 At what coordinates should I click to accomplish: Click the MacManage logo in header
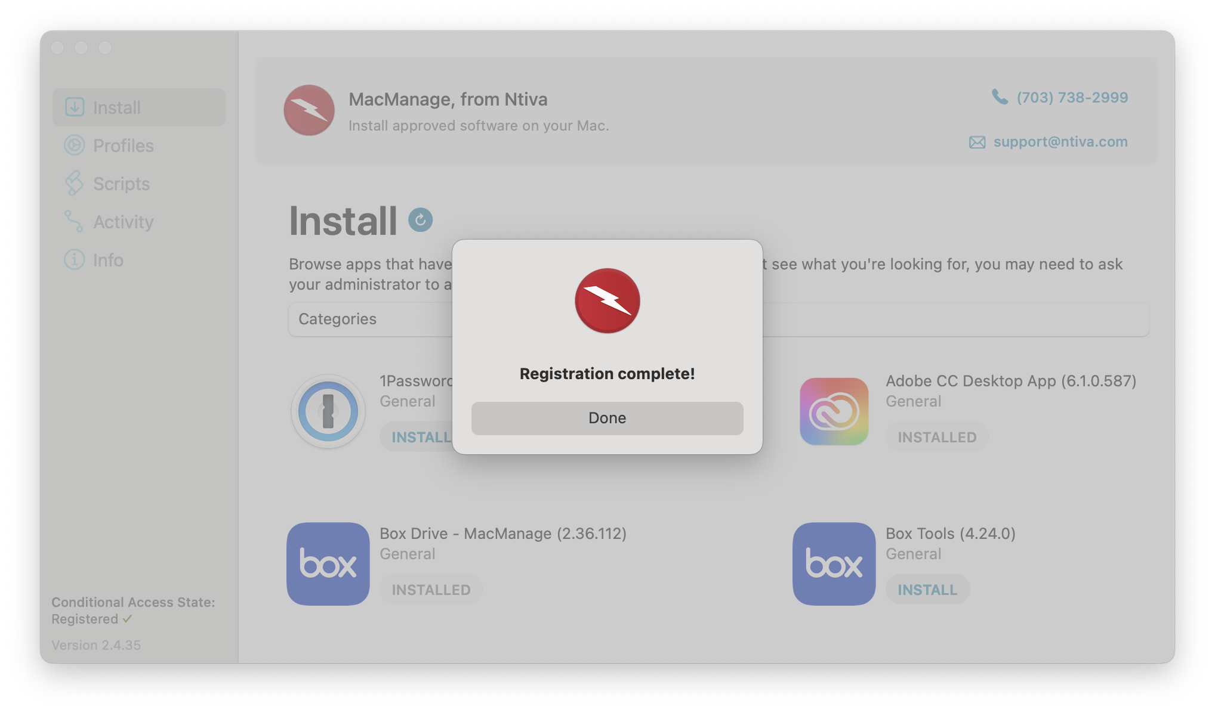(309, 110)
